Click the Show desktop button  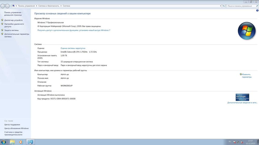coord(258,142)
